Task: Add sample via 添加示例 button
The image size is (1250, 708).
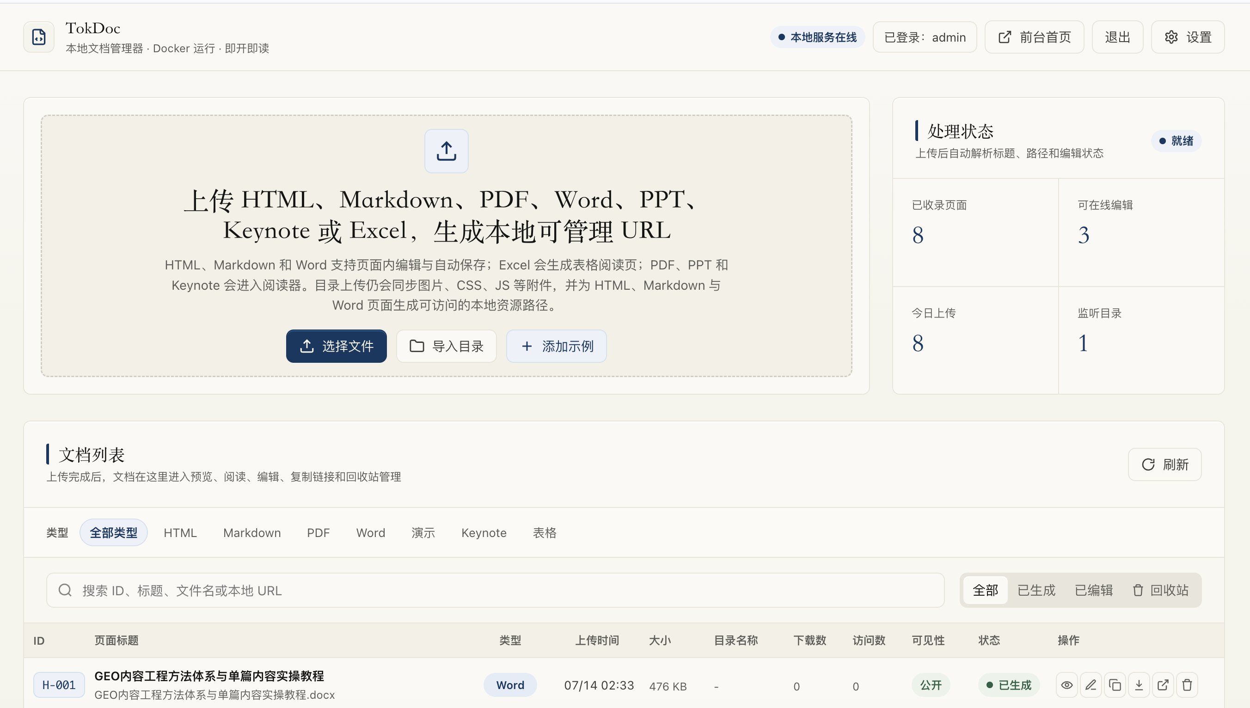Action: [x=556, y=346]
